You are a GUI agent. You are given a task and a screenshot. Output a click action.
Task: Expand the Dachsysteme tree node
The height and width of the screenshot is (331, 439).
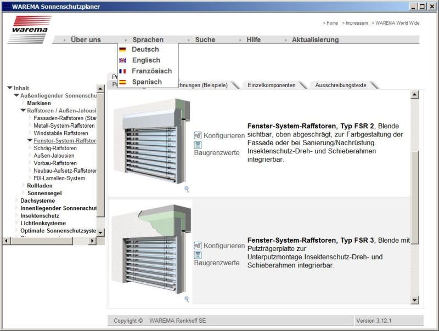(x=17, y=201)
